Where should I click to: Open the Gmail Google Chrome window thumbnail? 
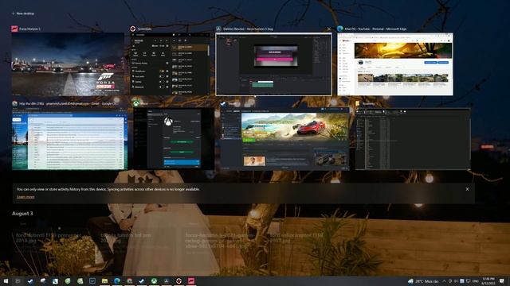pos(69,139)
